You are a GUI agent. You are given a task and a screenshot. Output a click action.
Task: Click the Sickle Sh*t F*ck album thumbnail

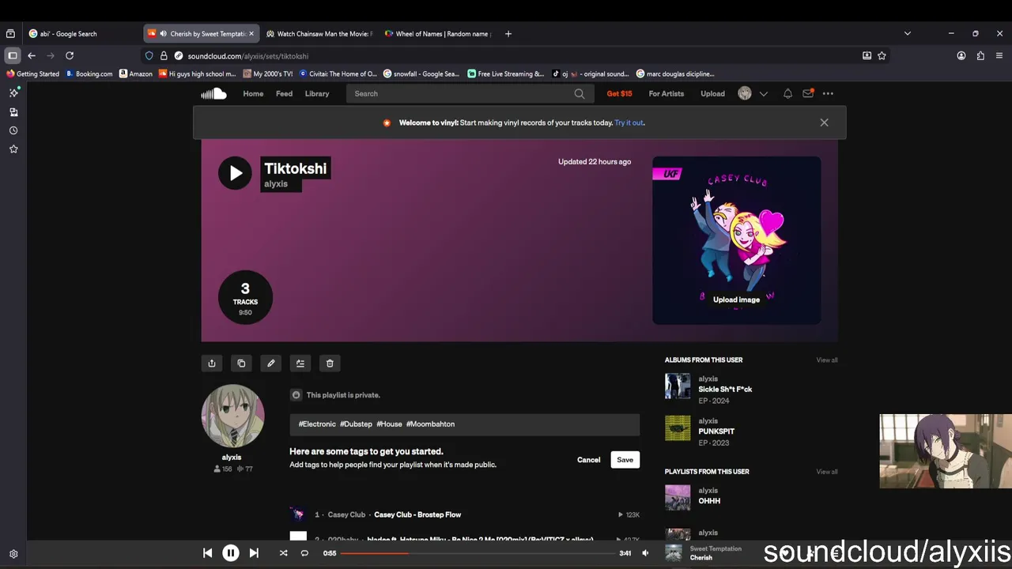678,386
